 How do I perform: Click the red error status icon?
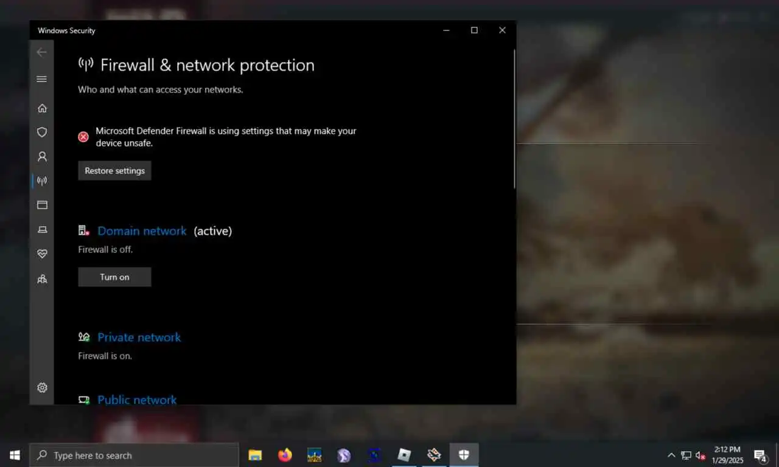(83, 137)
